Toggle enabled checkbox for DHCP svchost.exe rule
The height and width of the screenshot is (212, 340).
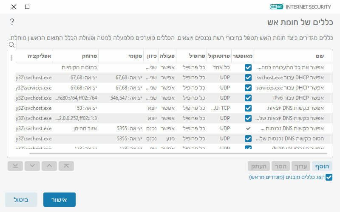[x=248, y=78]
